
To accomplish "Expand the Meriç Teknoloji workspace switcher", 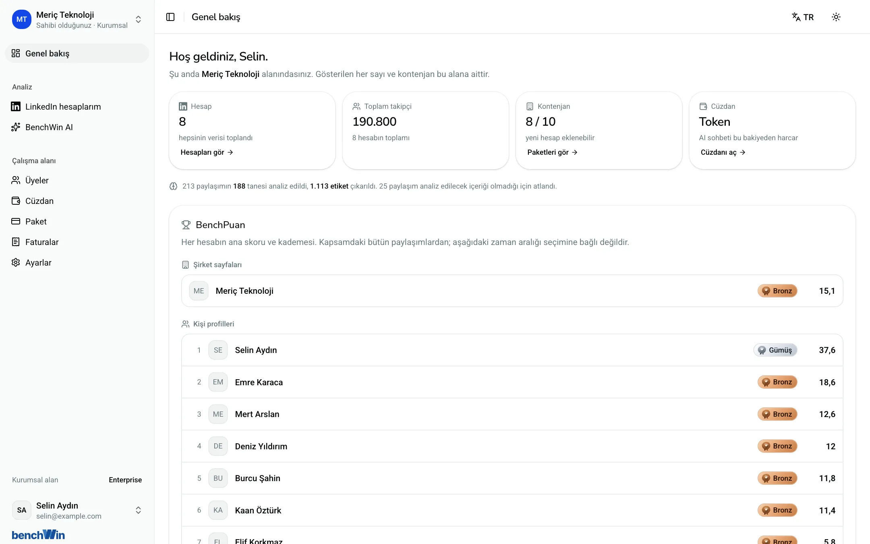I will click(x=77, y=19).
